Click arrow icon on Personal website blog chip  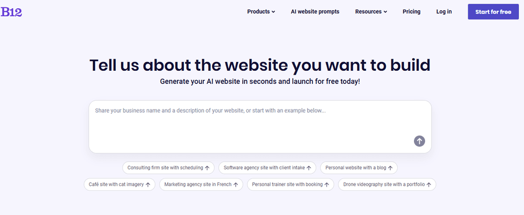point(391,168)
